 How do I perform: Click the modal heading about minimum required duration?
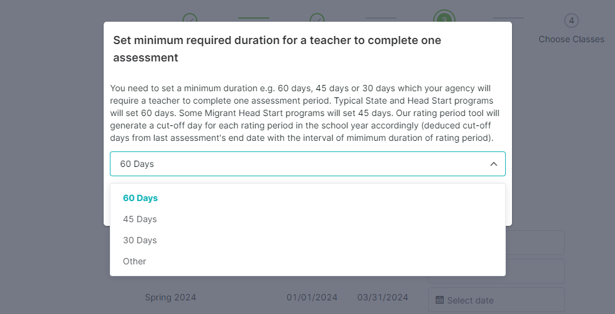(x=277, y=49)
